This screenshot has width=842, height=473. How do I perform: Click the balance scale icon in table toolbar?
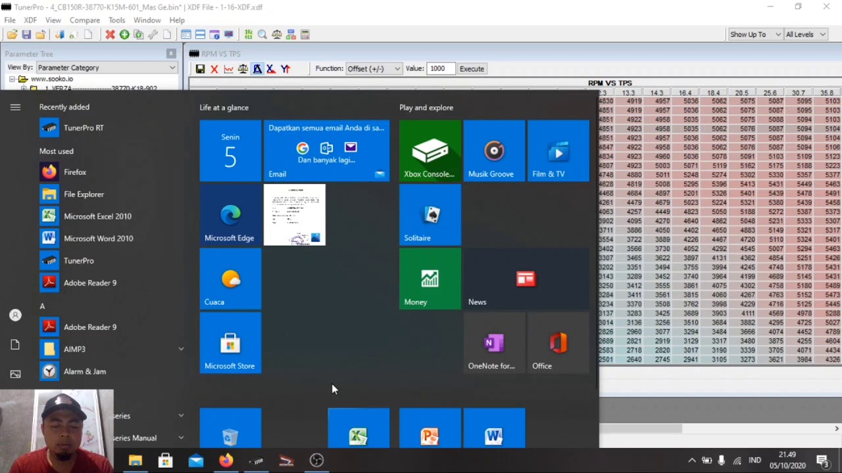click(243, 69)
